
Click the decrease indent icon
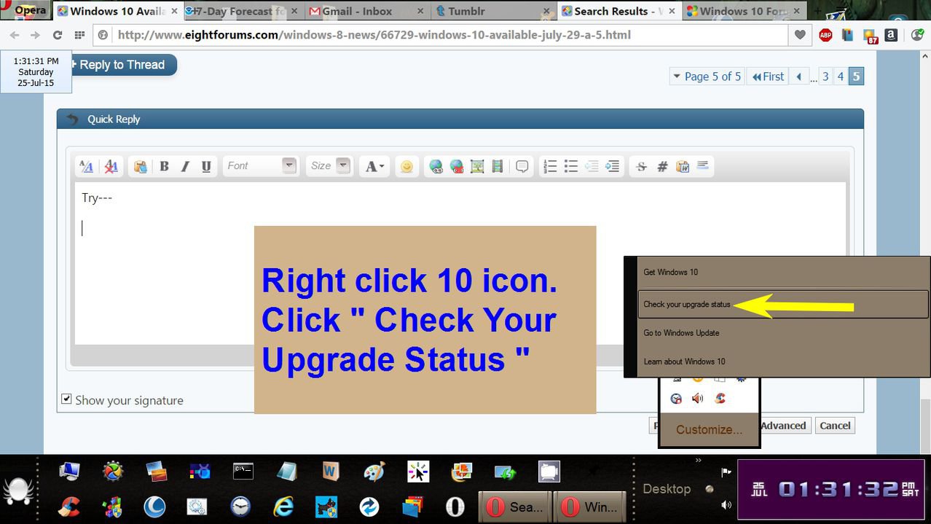pyautogui.click(x=592, y=166)
